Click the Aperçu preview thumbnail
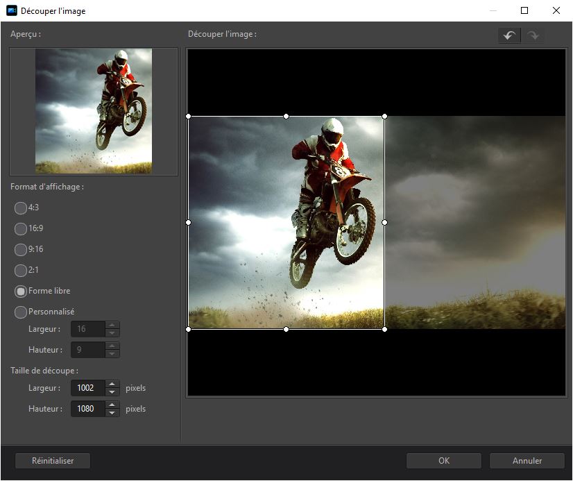The width and height of the screenshot is (573, 481). (x=94, y=111)
